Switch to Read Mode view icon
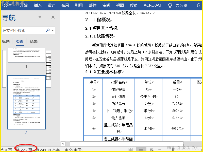 pos(130,150)
